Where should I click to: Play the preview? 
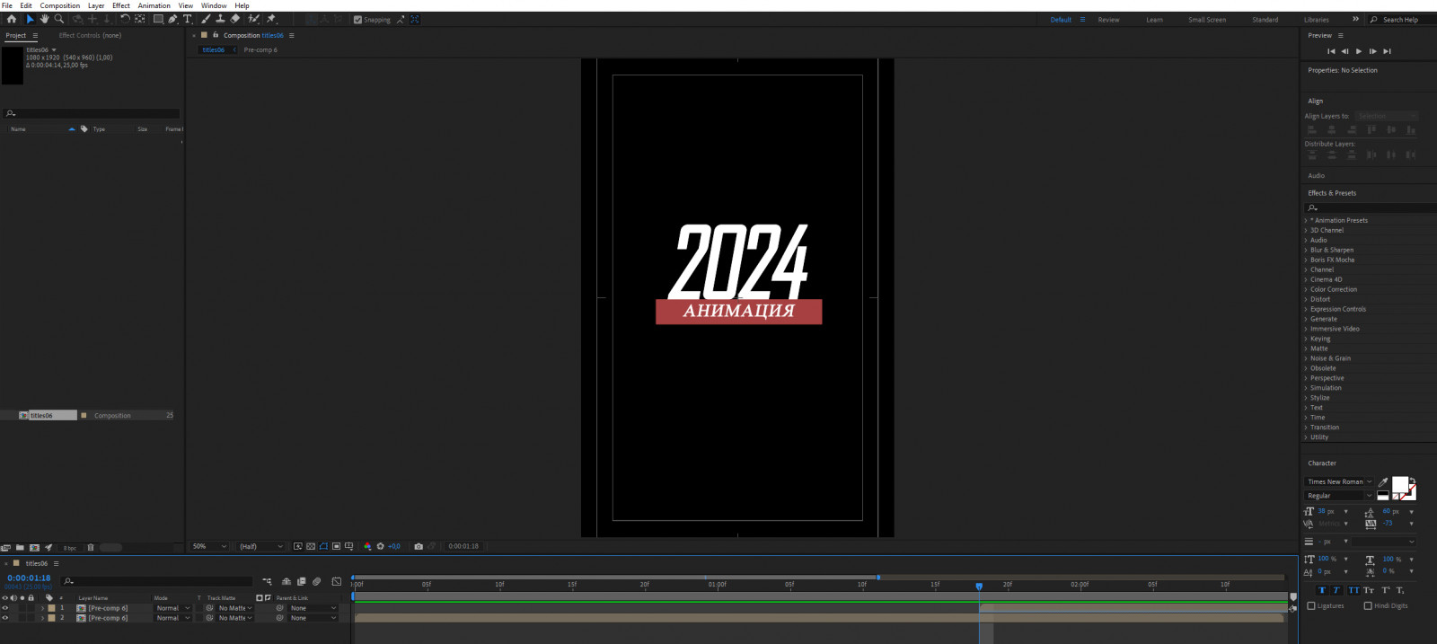(x=1359, y=51)
